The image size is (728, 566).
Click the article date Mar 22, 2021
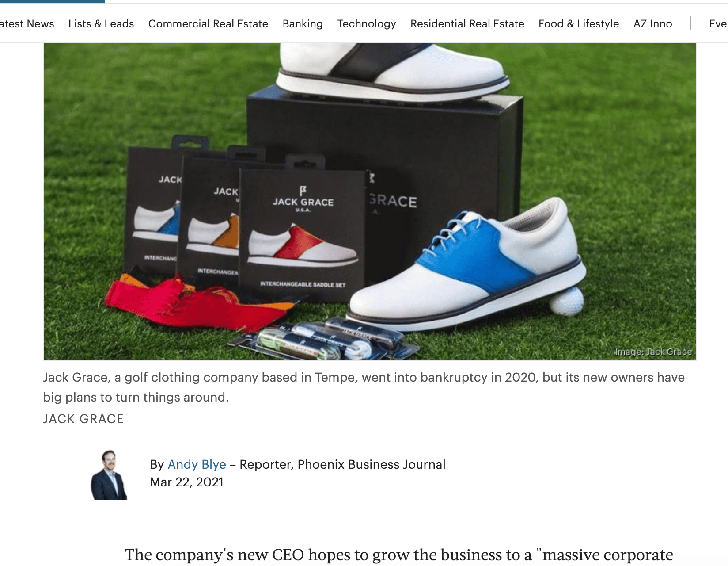click(x=187, y=482)
